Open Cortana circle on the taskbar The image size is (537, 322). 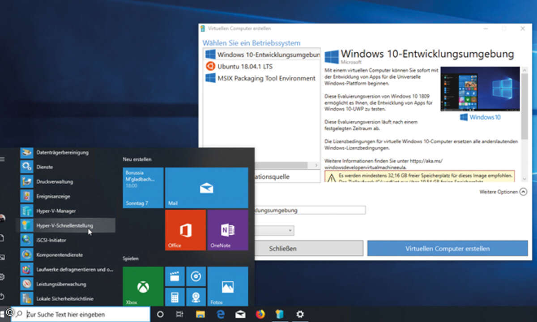click(x=160, y=314)
